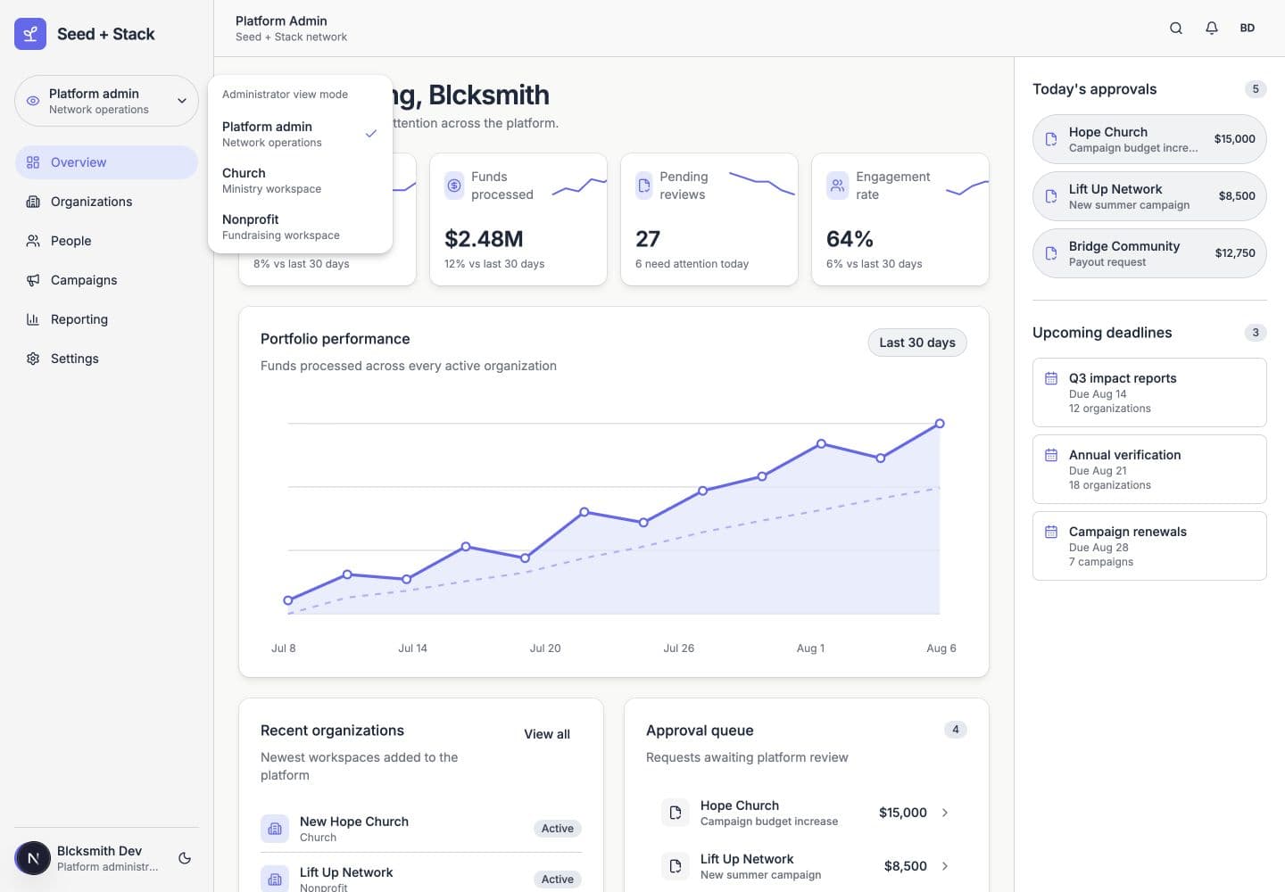Viewport: 1285px width, 892px height.
Task: Expand Hope Church row in Approval queue
Action: click(x=945, y=813)
